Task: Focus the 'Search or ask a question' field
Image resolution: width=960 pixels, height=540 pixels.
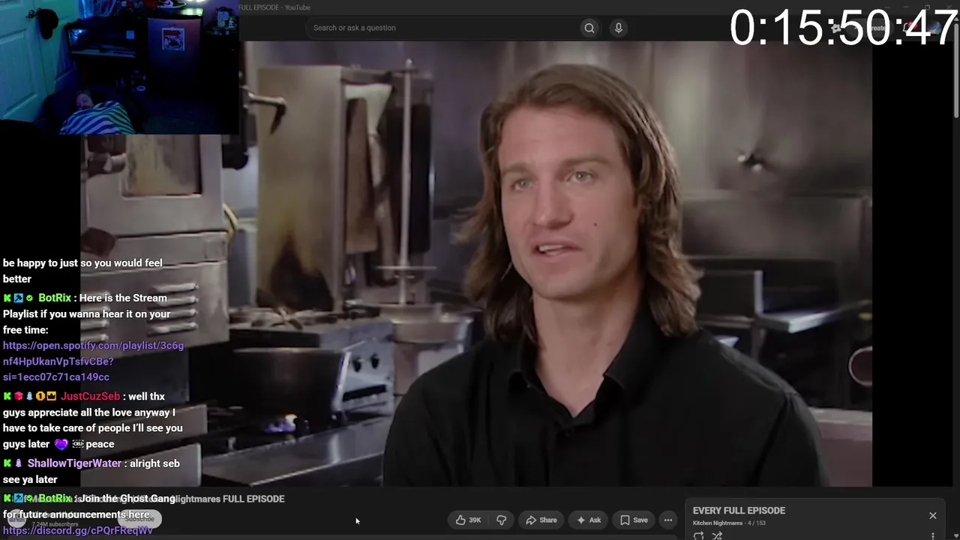Action: click(444, 28)
